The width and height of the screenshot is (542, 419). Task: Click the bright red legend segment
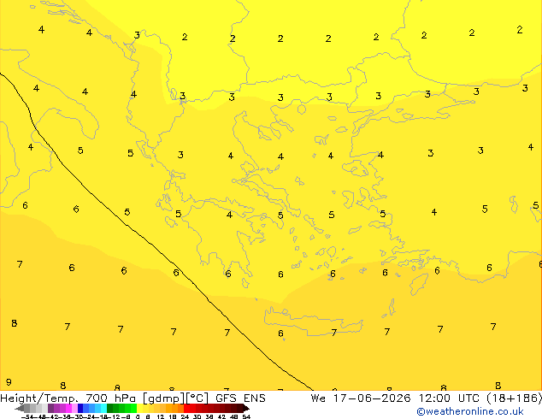(186, 408)
